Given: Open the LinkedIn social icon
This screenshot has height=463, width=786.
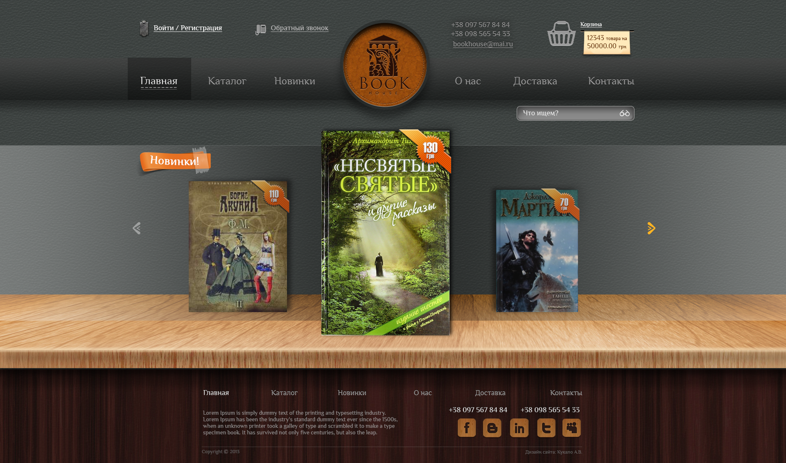Looking at the screenshot, I should tap(519, 428).
